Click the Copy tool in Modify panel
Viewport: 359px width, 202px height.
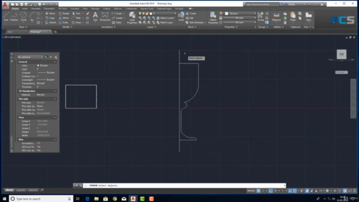(50, 18)
